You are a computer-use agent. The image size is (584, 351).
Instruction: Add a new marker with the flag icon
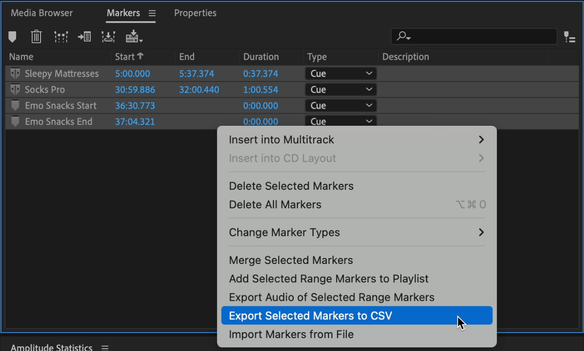pos(12,36)
